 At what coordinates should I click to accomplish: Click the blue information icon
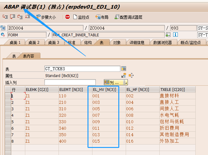[175, 35]
